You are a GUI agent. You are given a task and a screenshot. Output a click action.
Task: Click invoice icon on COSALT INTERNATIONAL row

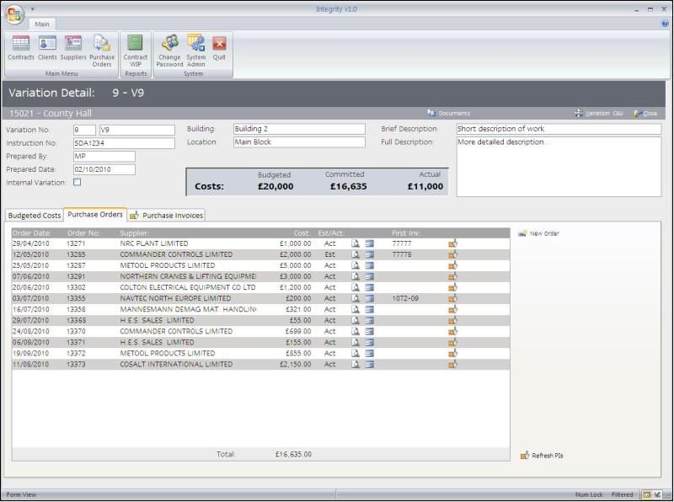click(453, 365)
